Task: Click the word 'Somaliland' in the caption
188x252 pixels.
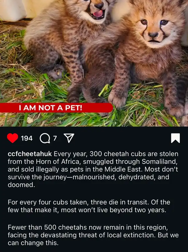Action: tap(160, 162)
